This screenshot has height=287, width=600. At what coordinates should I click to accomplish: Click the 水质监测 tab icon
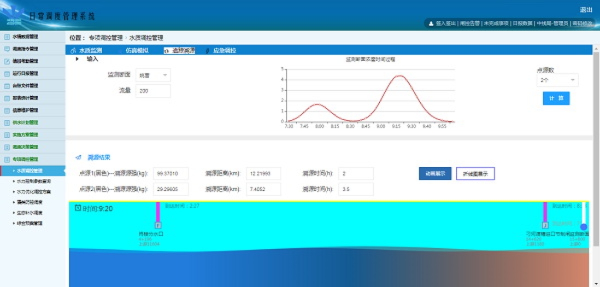tap(73, 51)
